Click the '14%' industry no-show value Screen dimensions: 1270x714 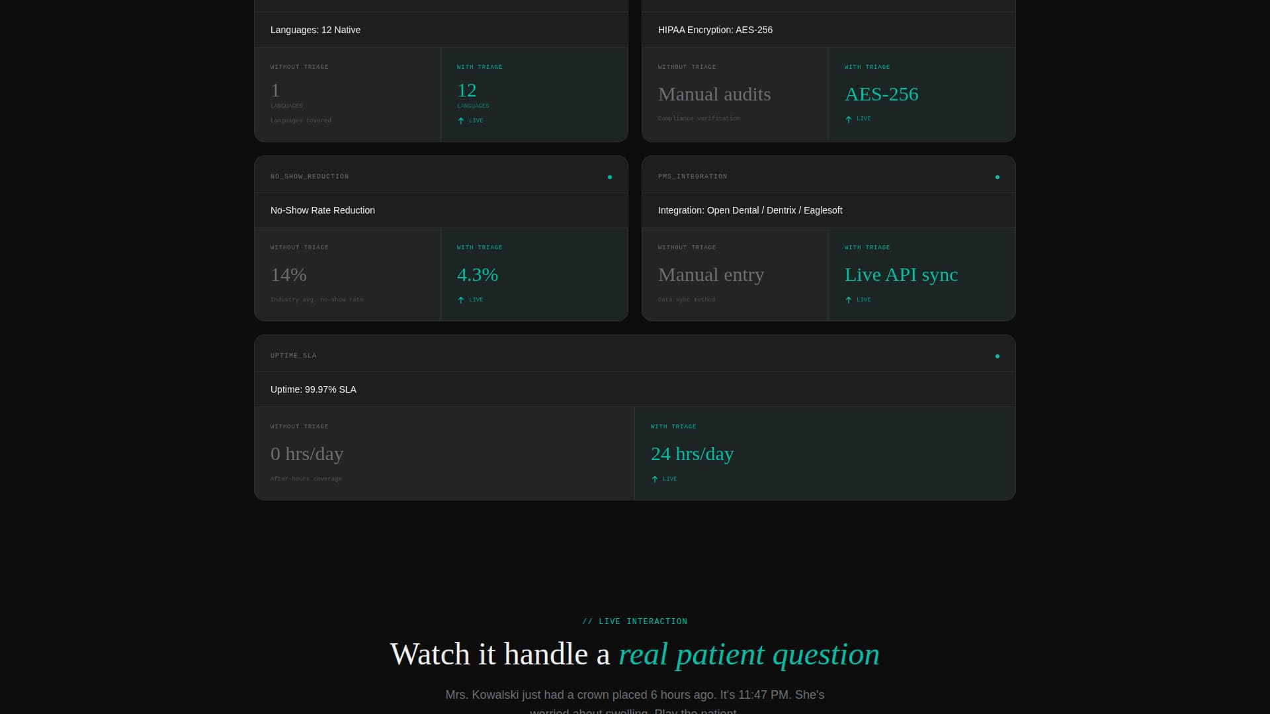click(288, 274)
